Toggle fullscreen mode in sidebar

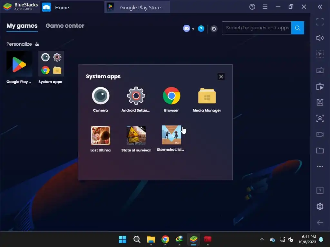[320, 22]
